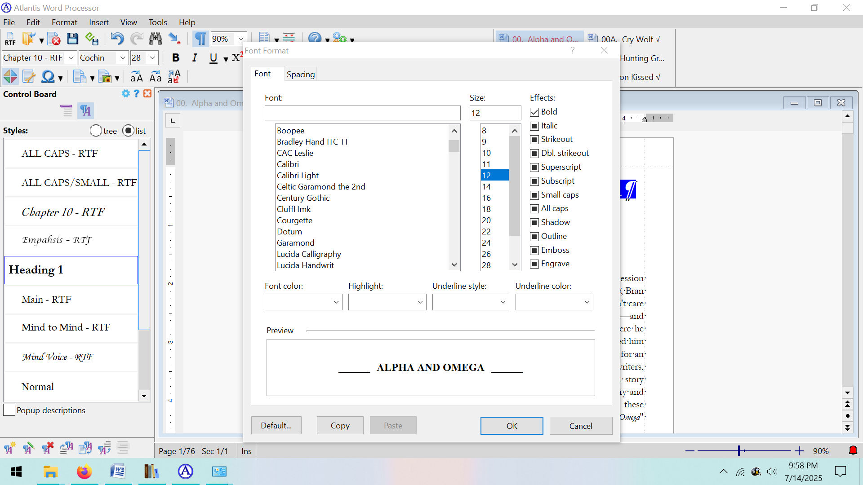The width and height of the screenshot is (863, 485).
Task: Apply italic with the I toolbar button
Action: coord(195,58)
